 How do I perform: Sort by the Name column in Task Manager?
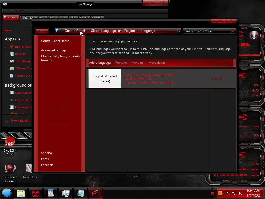(x=7, y=31)
